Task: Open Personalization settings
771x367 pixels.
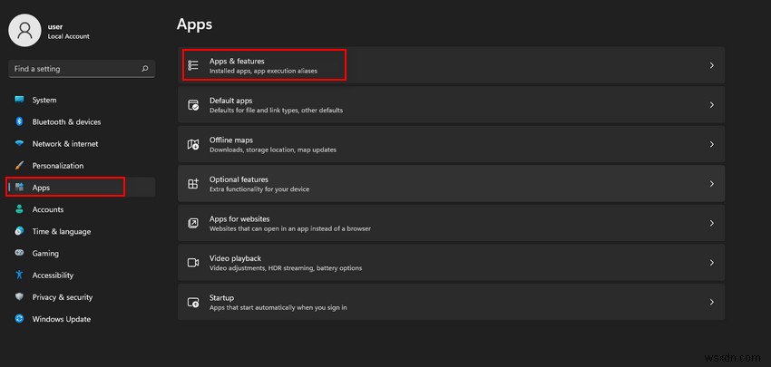Action: pyautogui.click(x=57, y=166)
